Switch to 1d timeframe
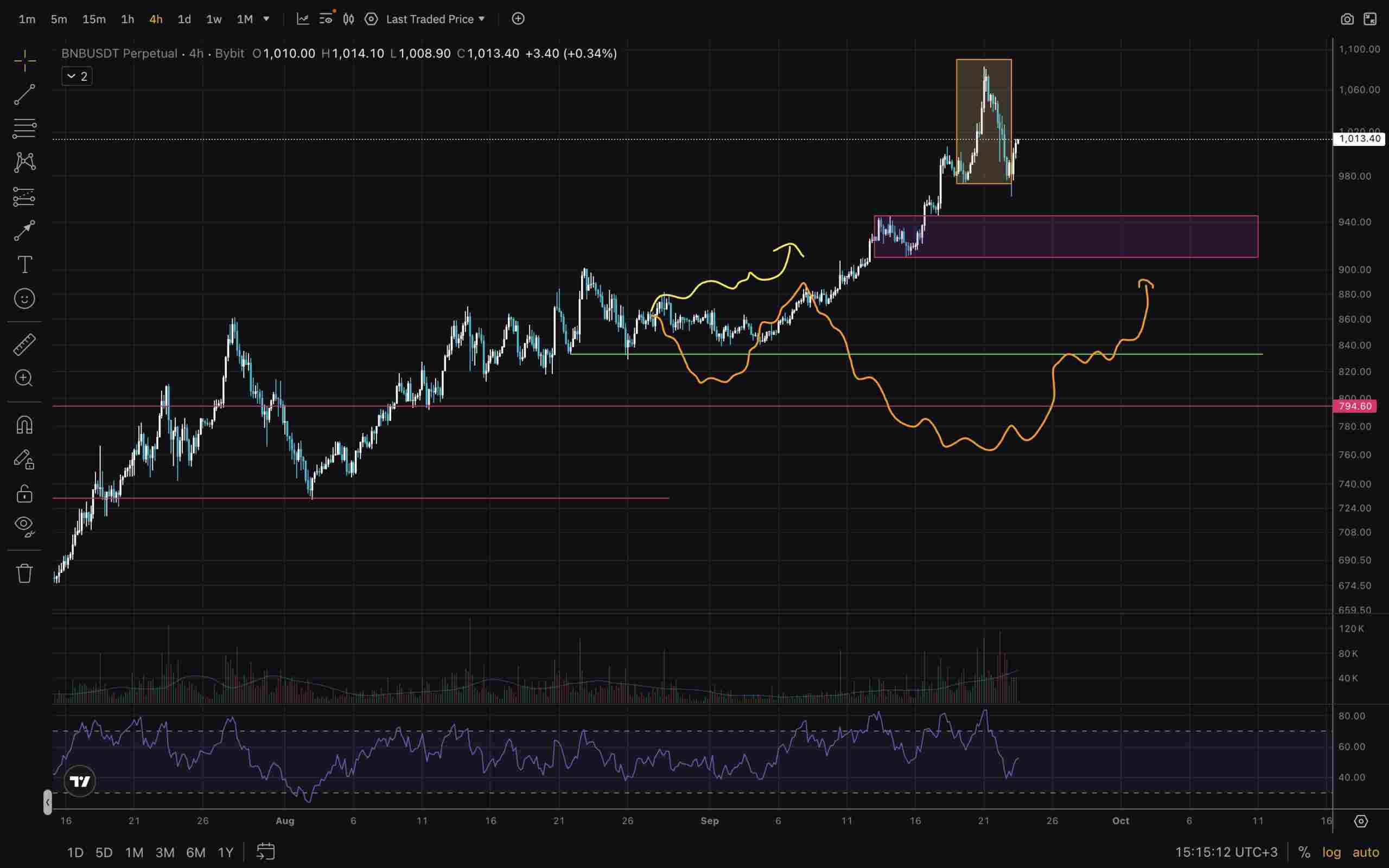The height and width of the screenshot is (868, 1389). coord(184,19)
